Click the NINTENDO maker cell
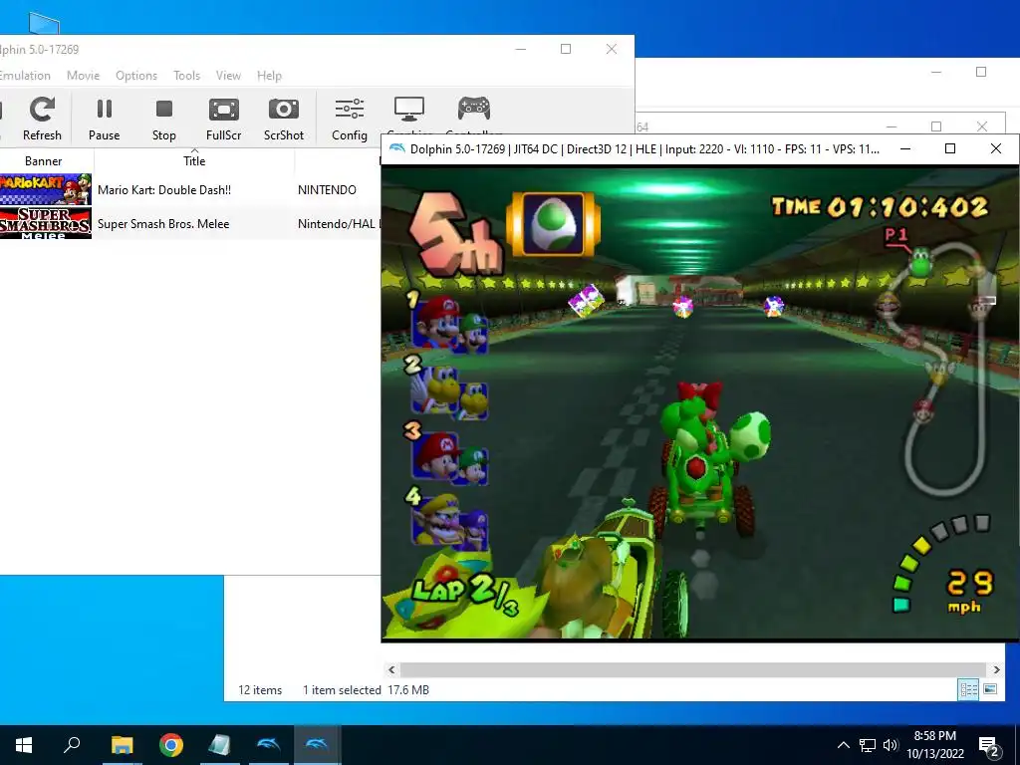This screenshot has width=1020, height=765. [327, 190]
